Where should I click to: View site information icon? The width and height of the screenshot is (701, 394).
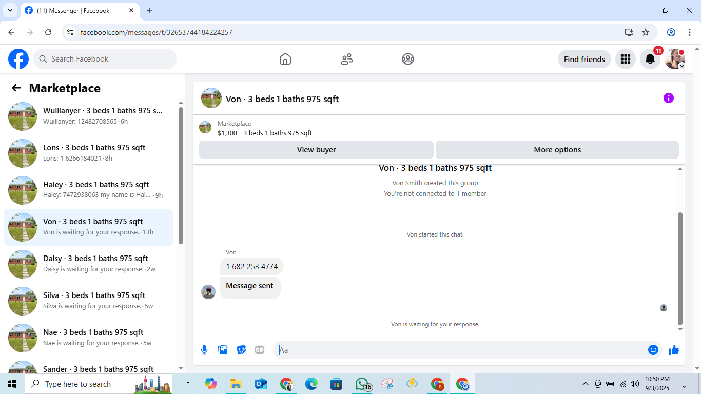[71, 32]
